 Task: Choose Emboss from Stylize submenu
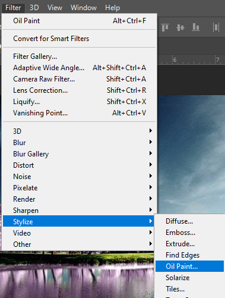[190, 233]
